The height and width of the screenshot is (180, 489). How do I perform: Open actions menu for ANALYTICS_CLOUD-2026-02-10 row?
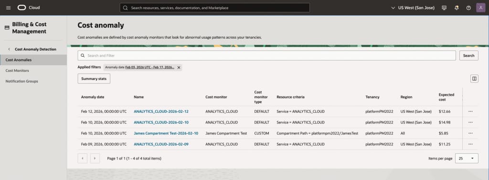[470, 122]
